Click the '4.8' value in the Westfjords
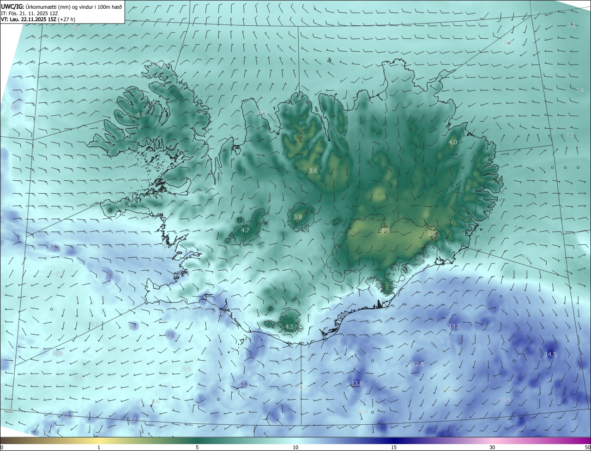Viewport: 591px width, 451px height. 141,114
